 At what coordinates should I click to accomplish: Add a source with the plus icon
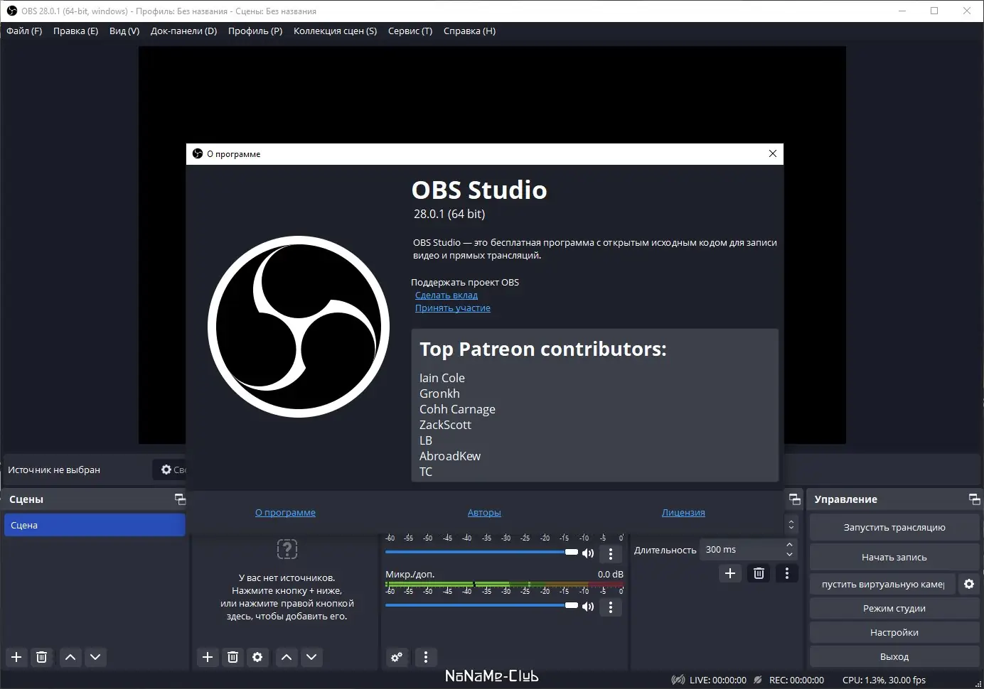(208, 657)
